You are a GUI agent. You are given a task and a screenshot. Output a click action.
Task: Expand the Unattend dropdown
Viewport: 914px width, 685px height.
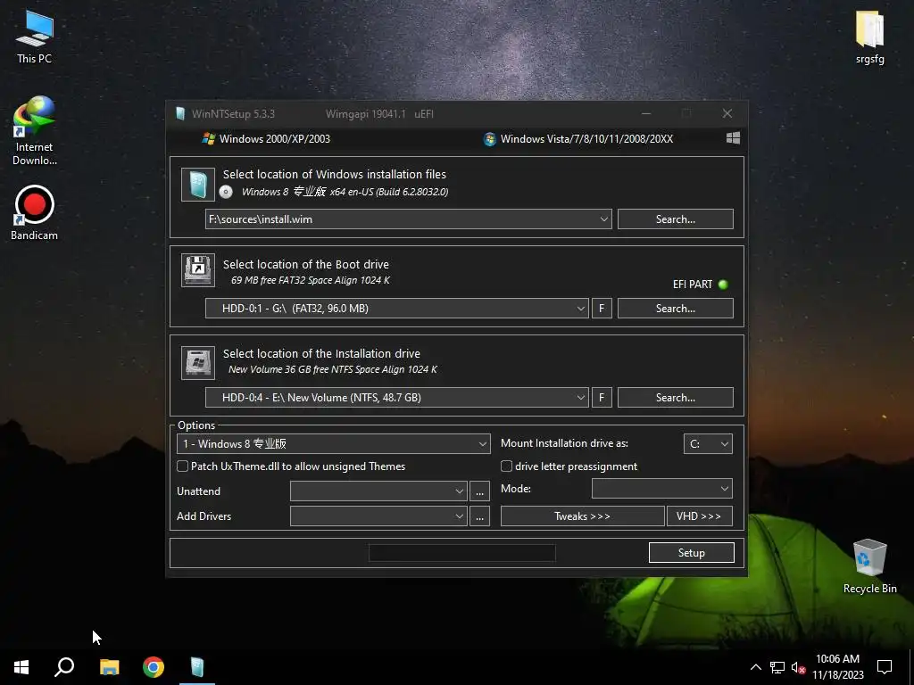pos(460,491)
